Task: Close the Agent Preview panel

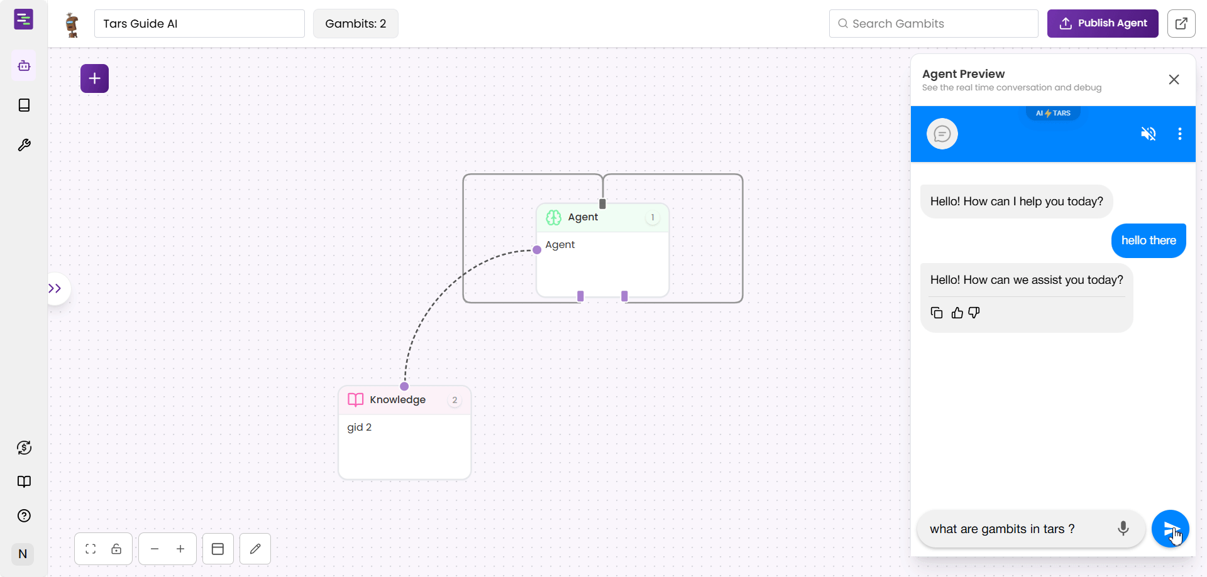Action: [x=1174, y=80]
